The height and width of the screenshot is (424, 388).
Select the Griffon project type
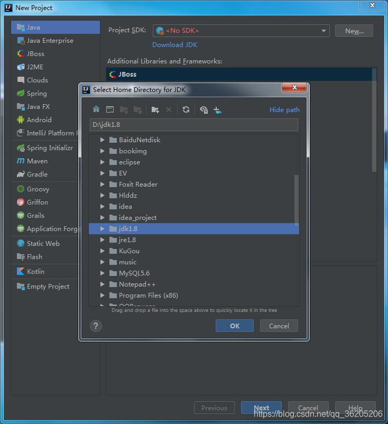[45, 202]
